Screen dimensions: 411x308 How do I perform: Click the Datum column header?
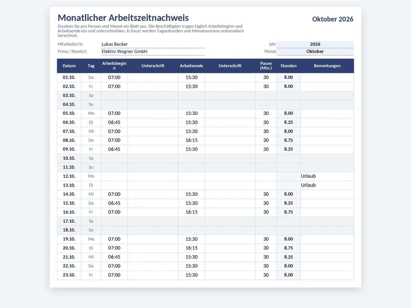69,66
